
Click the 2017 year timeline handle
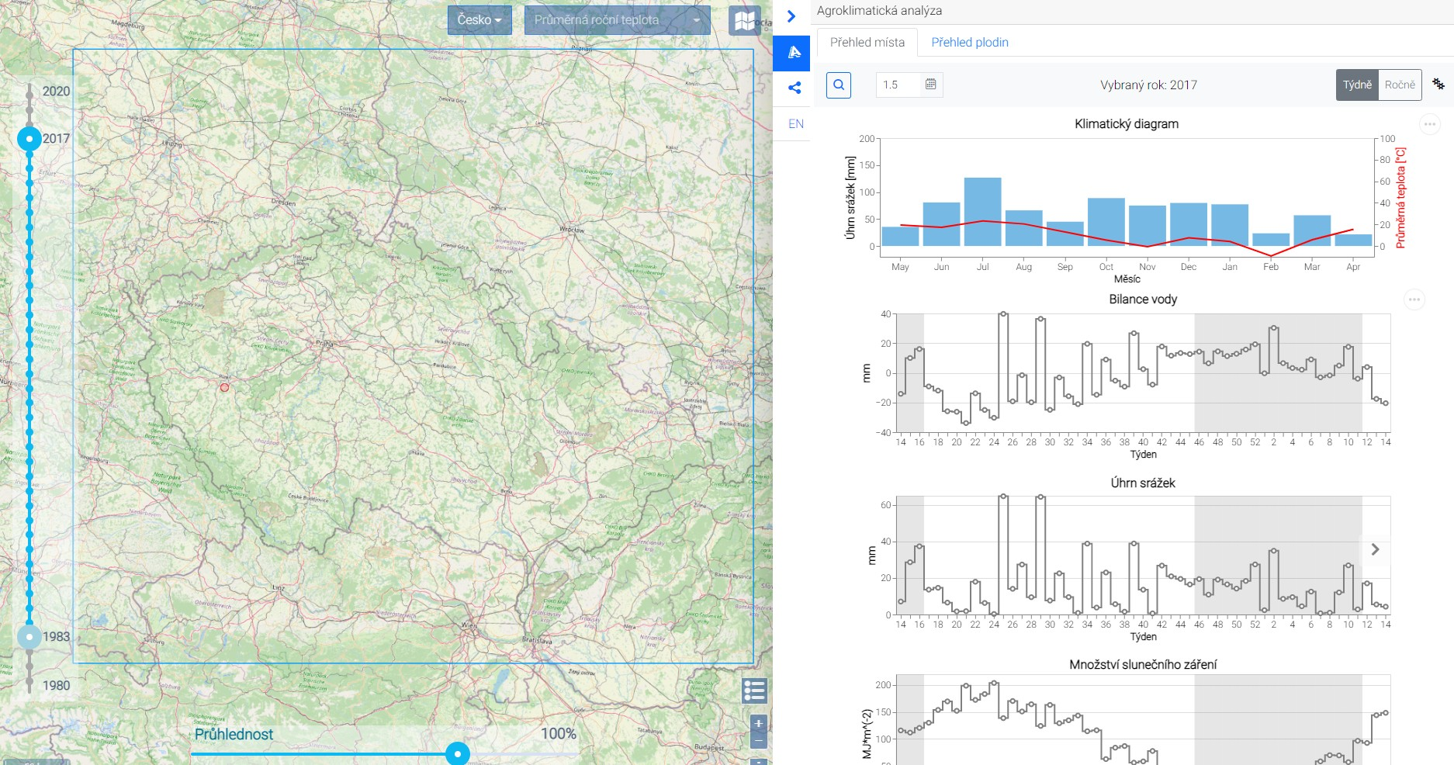[29, 139]
